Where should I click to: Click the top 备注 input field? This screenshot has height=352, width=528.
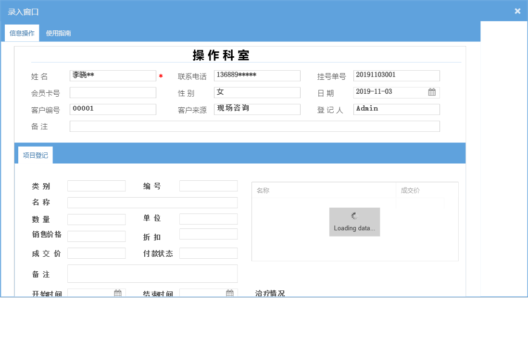(x=255, y=126)
